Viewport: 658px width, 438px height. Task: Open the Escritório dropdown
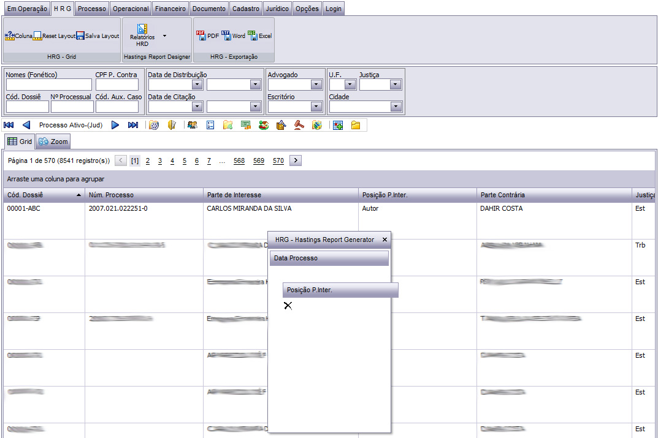click(x=316, y=107)
